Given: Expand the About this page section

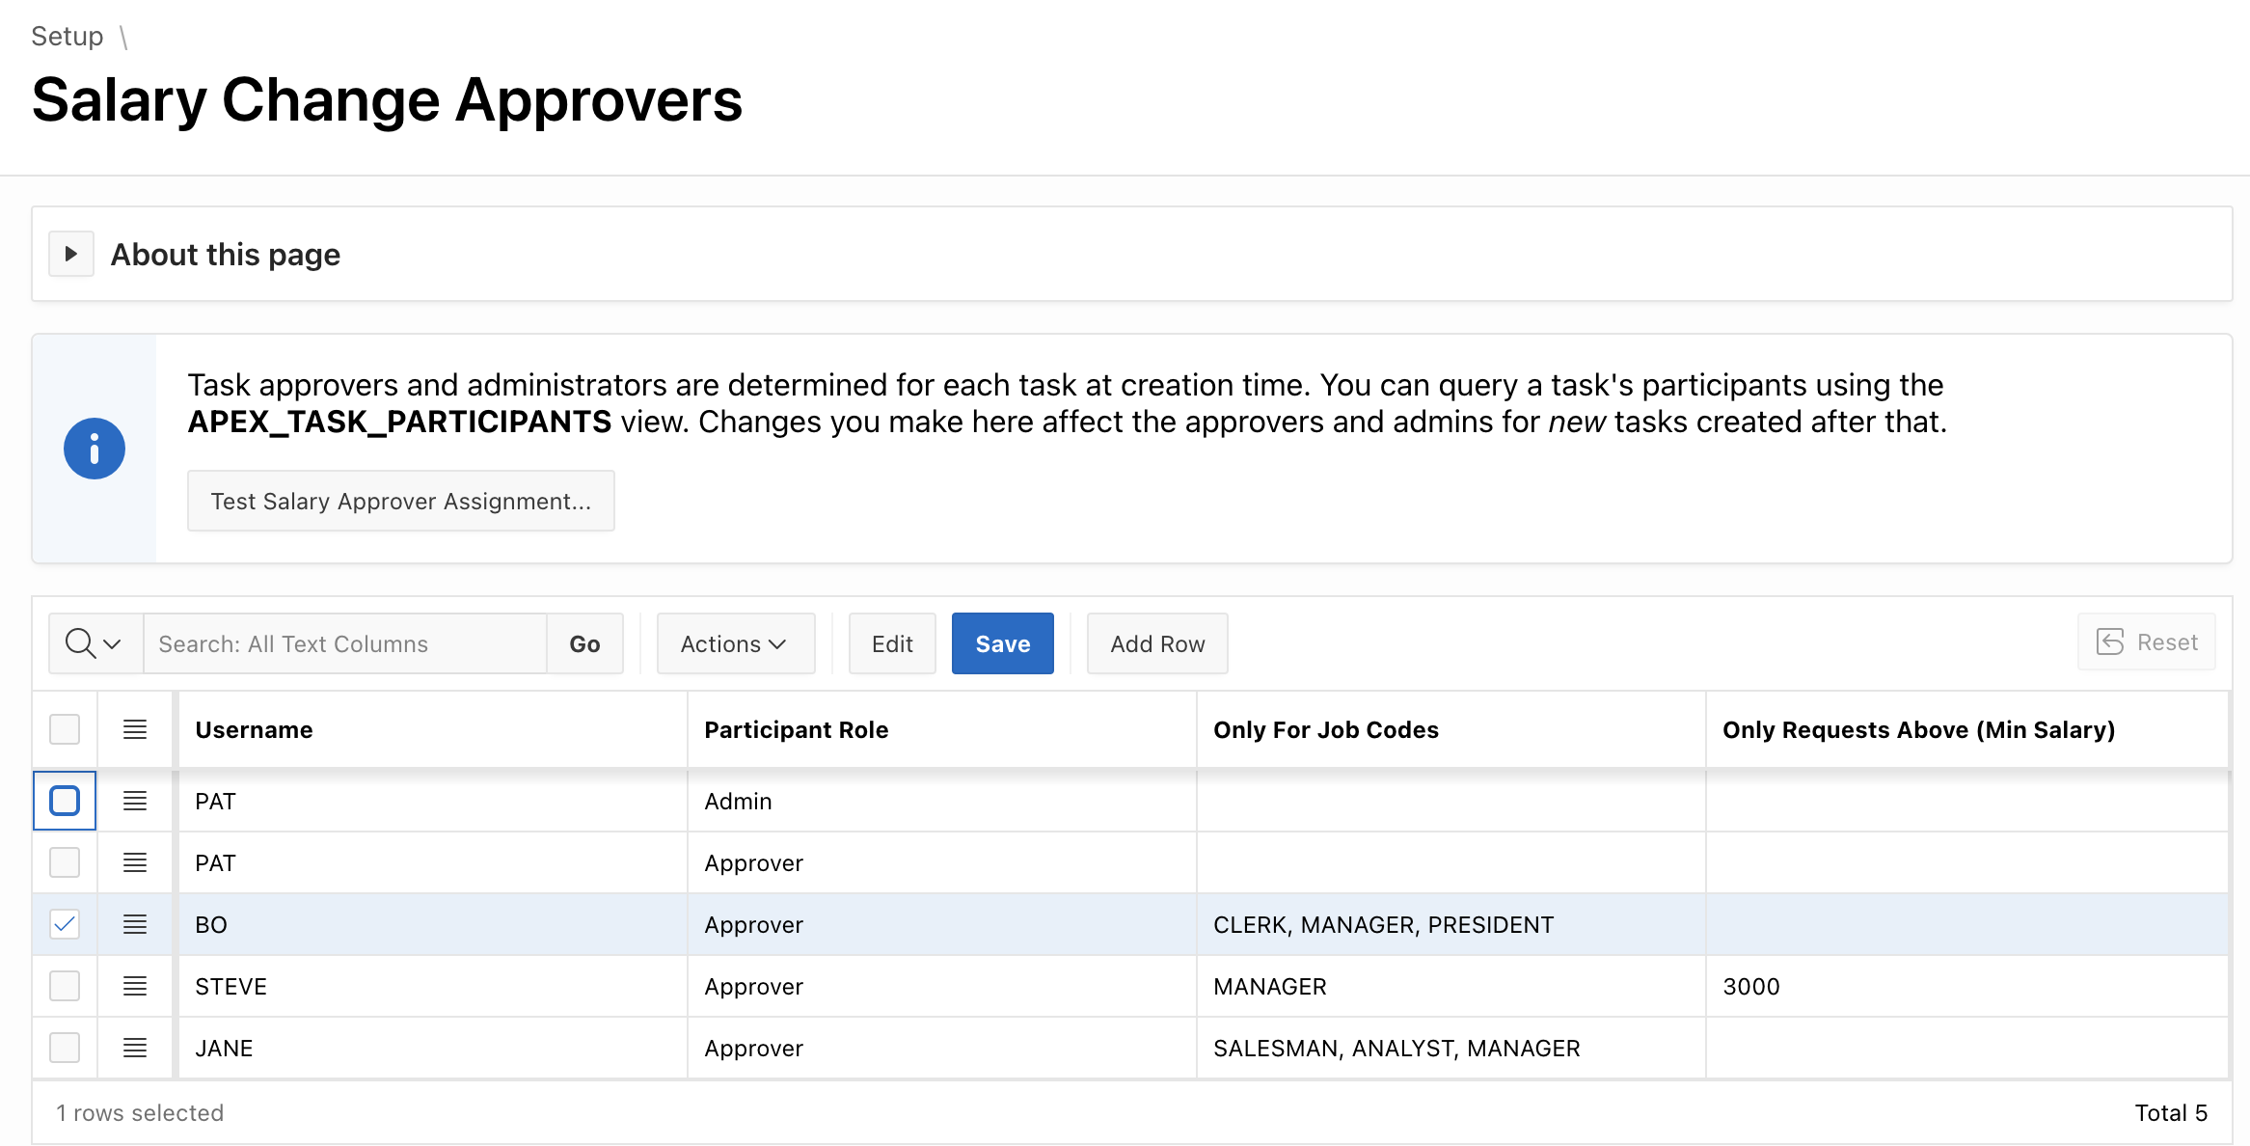Looking at the screenshot, I should [x=71, y=254].
